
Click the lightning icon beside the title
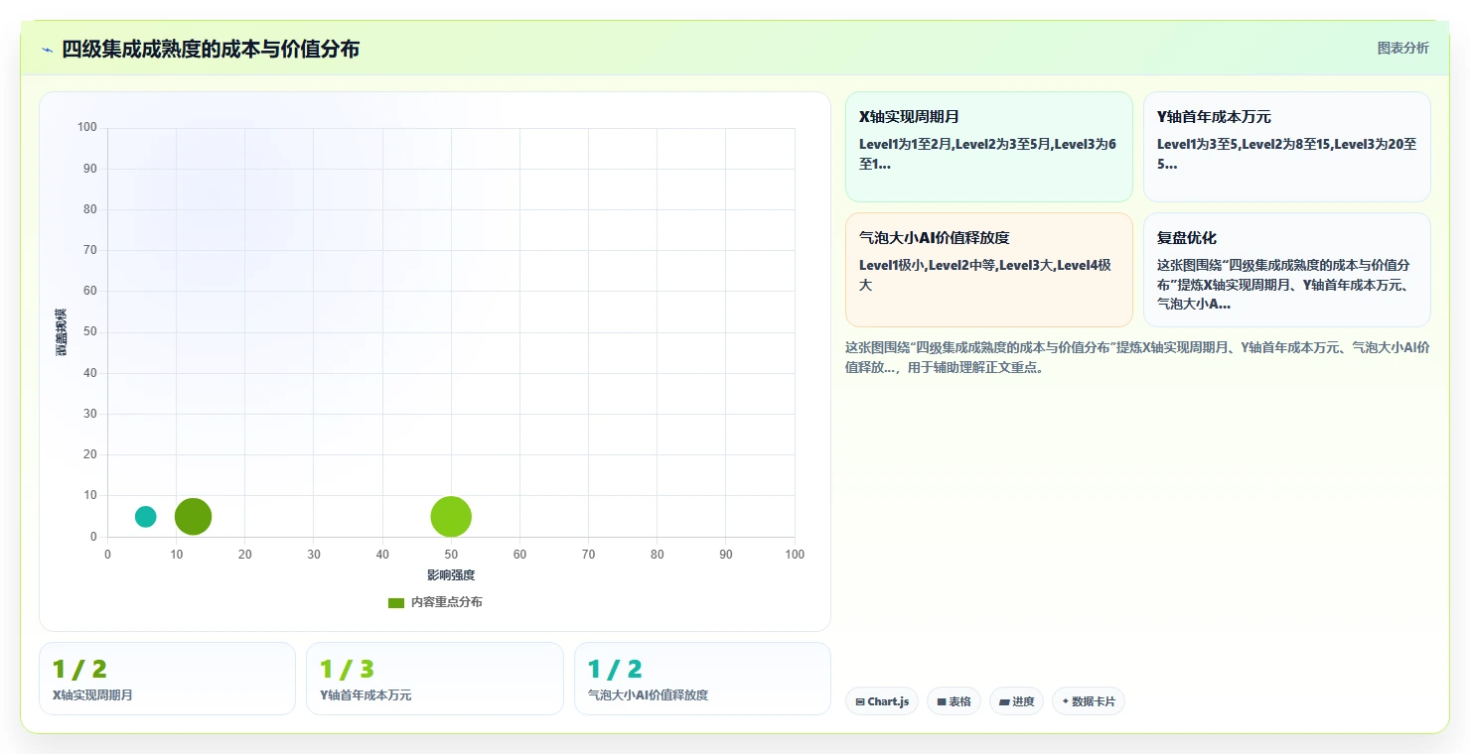tap(47, 50)
